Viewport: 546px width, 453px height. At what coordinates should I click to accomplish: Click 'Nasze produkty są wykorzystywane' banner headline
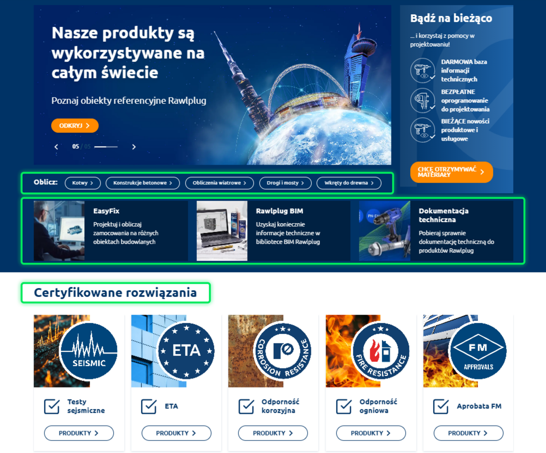128,53
